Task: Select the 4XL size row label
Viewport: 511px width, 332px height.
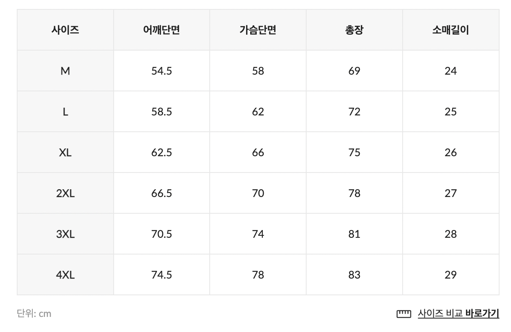Action: pos(65,275)
